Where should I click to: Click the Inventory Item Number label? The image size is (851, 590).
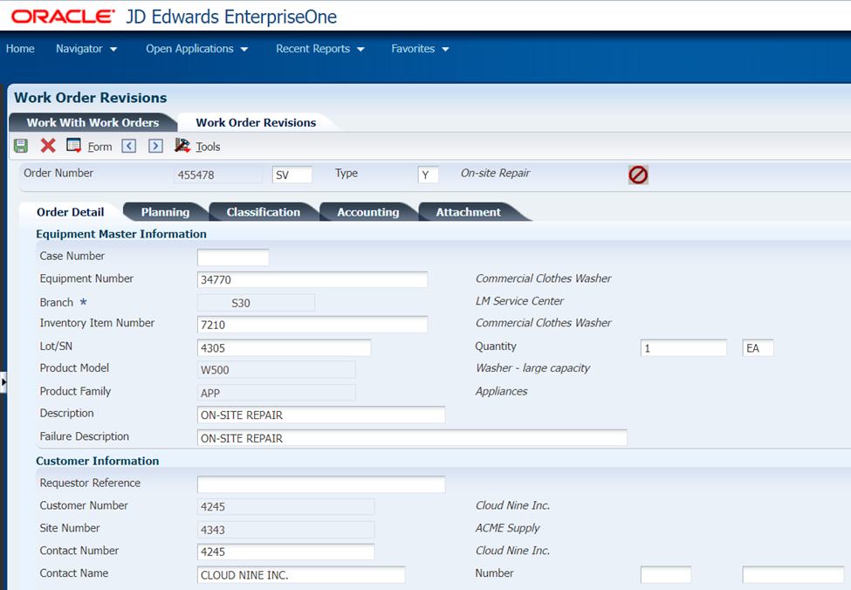97,323
